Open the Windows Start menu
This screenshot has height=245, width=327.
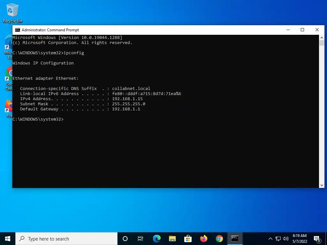point(8,239)
